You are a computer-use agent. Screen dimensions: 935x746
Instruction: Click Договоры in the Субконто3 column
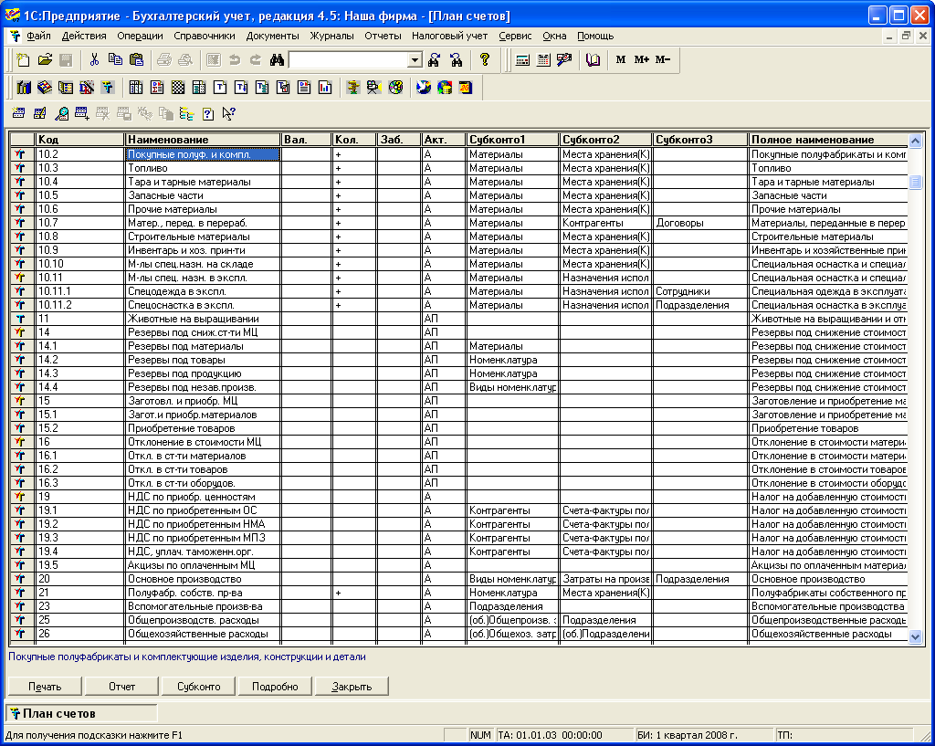click(700, 223)
